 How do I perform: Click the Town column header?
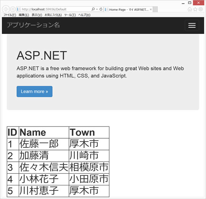[x=89, y=132]
